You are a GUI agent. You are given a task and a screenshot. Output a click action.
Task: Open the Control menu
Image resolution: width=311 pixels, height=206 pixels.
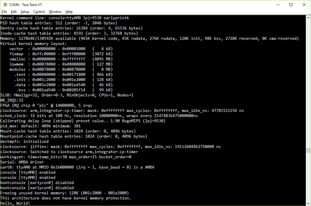39,12
